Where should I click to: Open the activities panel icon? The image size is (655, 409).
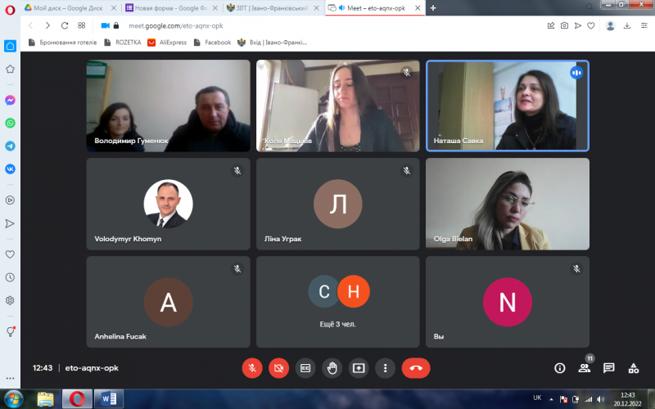(x=633, y=368)
